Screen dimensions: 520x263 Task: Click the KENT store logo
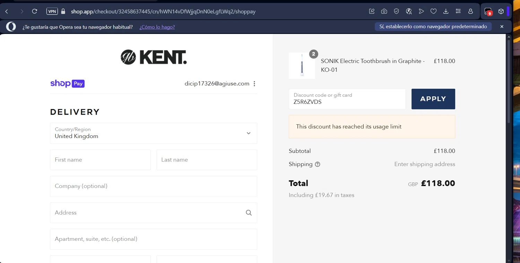pyautogui.click(x=154, y=57)
